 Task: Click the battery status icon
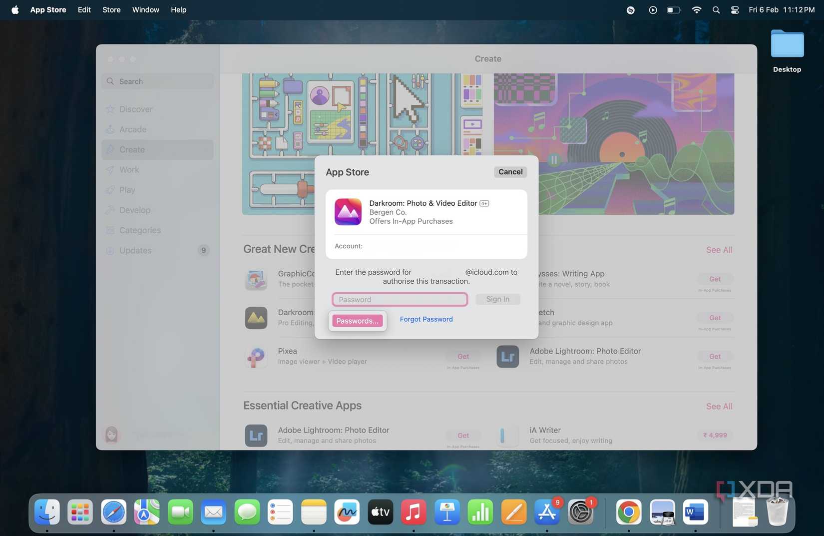coord(674,9)
